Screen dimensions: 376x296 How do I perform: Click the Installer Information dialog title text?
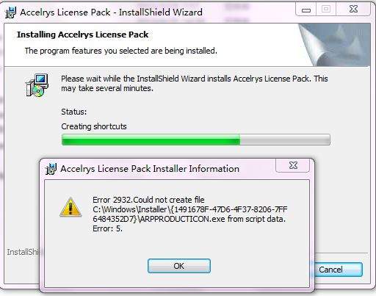[150, 169]
